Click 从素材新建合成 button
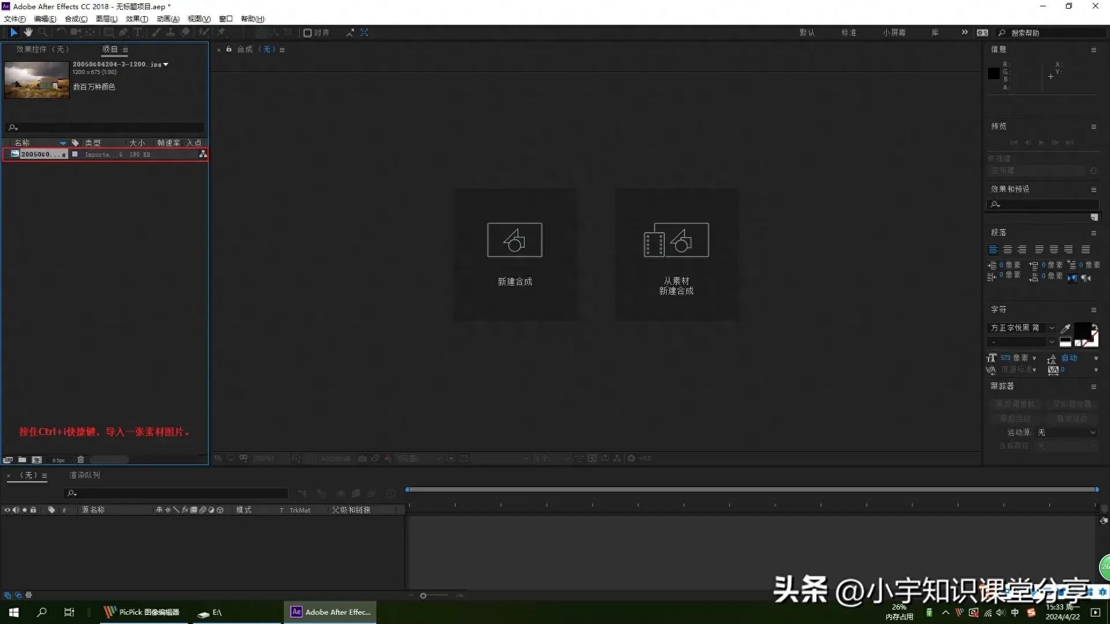The width and height of the screenshot is (1110, 624). point(676,254)
